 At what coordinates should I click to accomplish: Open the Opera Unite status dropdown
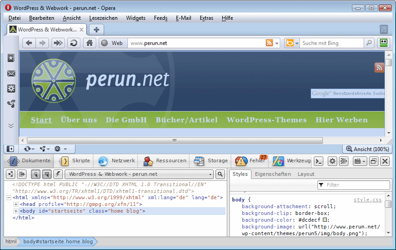[45, 149]
